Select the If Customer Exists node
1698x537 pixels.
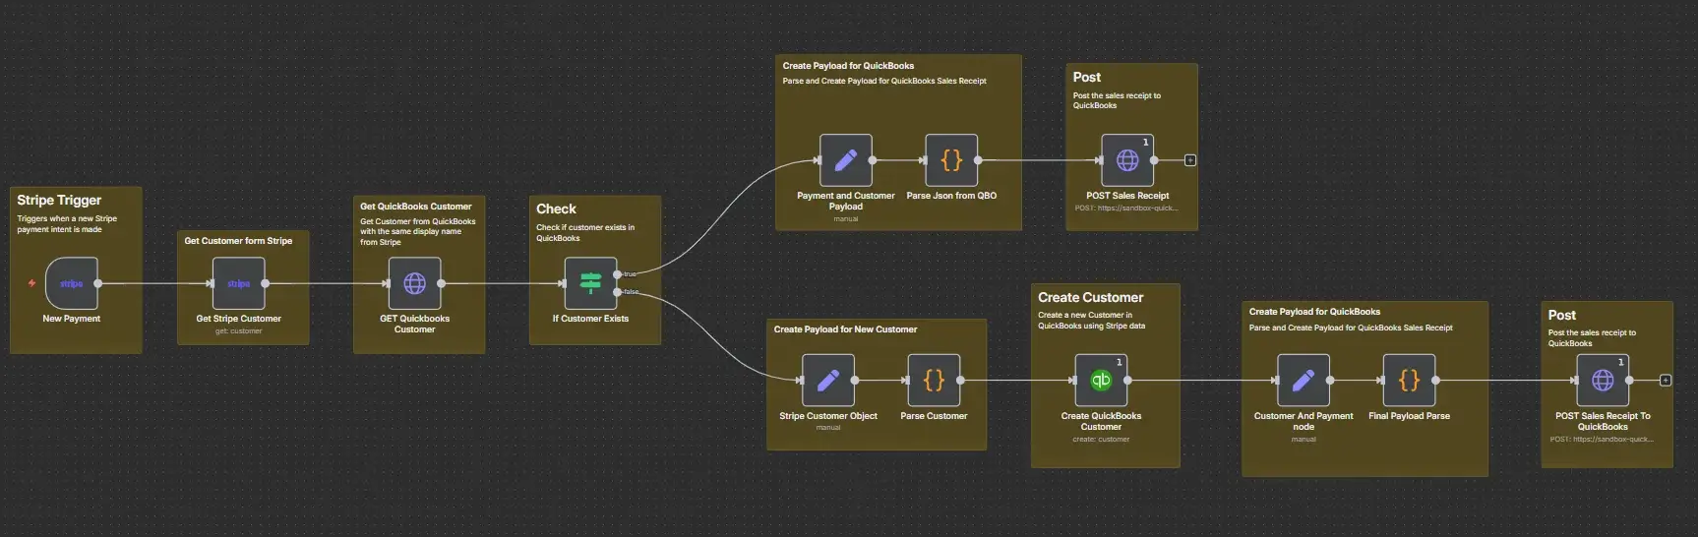590,283
